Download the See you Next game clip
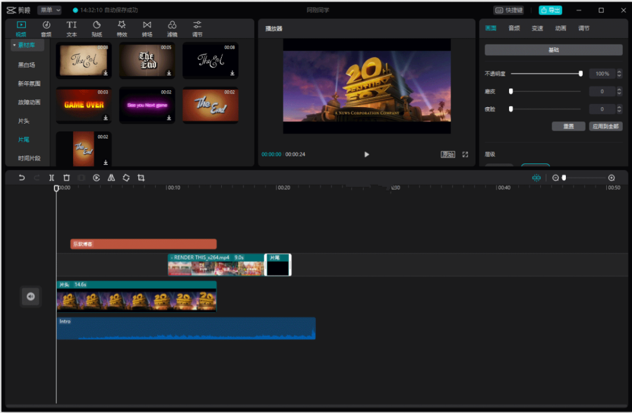This screenshot has height=413, width=632. (x=169, y=118)
